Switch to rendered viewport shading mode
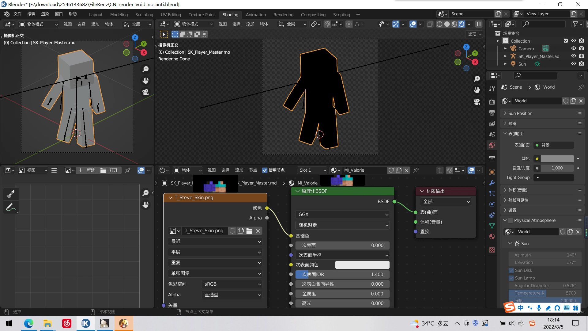The height and width of the screenshot is (331, 588). (462, 24)
